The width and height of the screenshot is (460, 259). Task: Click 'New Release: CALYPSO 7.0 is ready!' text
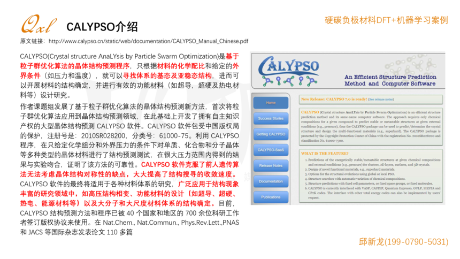[334, 99]
